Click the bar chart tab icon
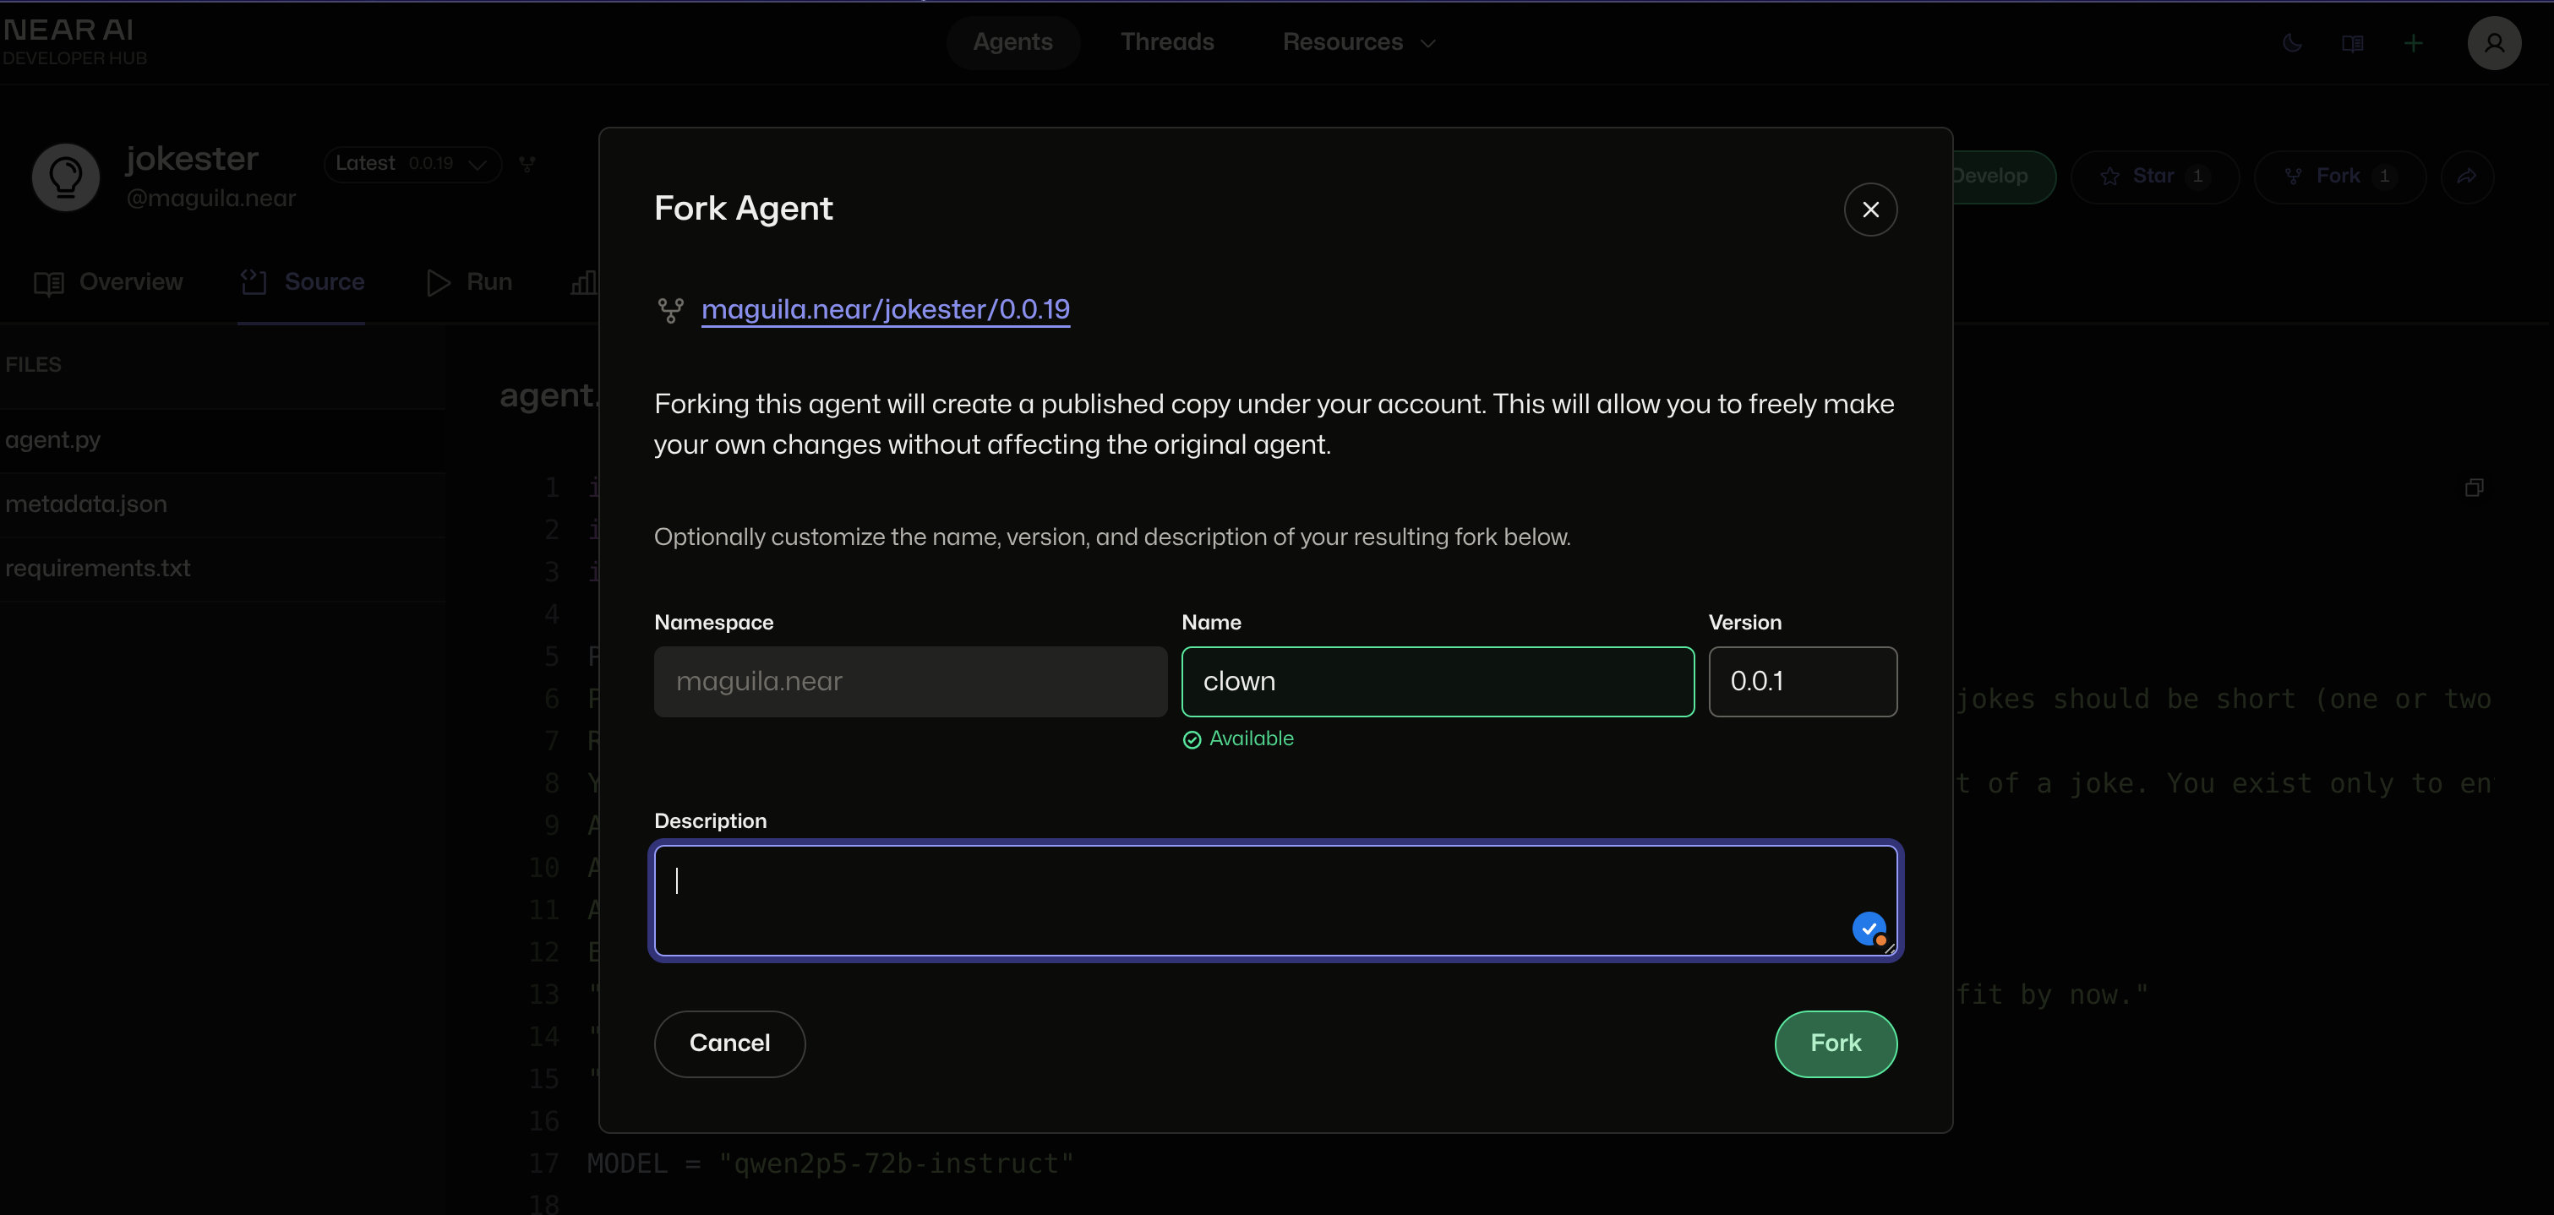2554x1215 pixels. click(x=584, y=282)
